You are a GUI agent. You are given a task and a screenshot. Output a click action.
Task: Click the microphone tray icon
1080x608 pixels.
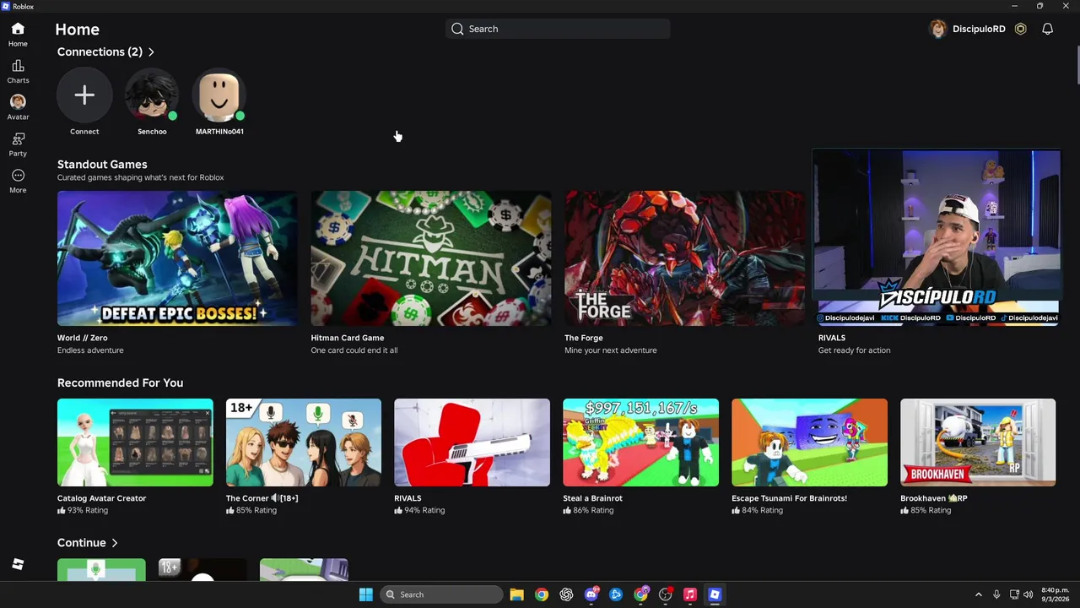coord(996,594)
